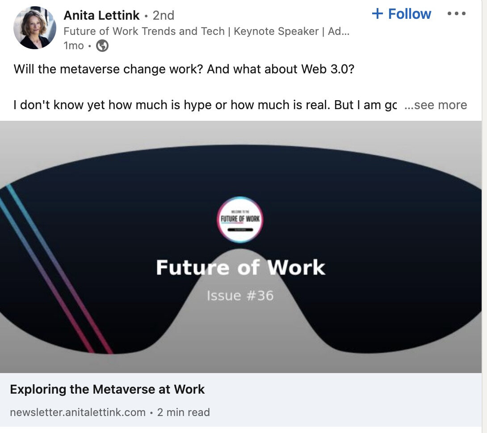487x433 pixels.
Task: Open the article Exploring the Metaverse at Work
Action: (x=108, y=389)
